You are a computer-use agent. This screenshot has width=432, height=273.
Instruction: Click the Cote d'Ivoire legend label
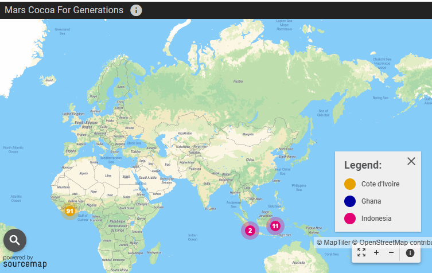380,184
